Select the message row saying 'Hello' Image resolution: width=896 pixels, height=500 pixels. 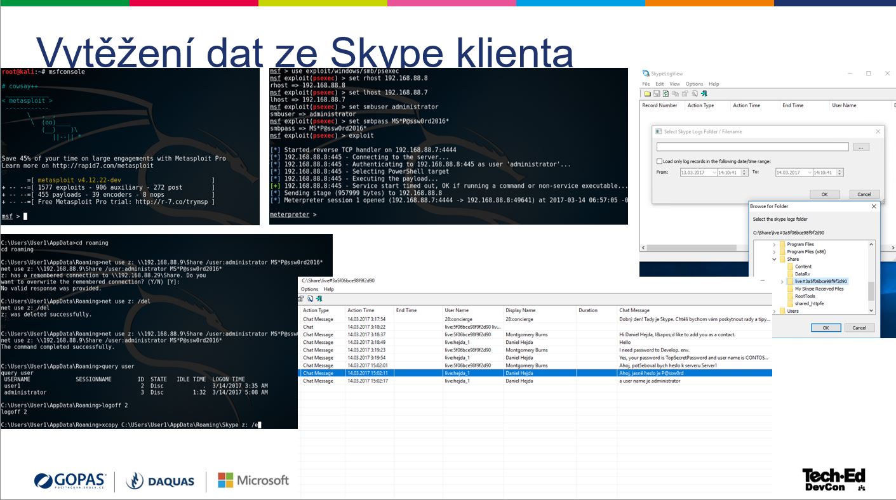[536, 342]
